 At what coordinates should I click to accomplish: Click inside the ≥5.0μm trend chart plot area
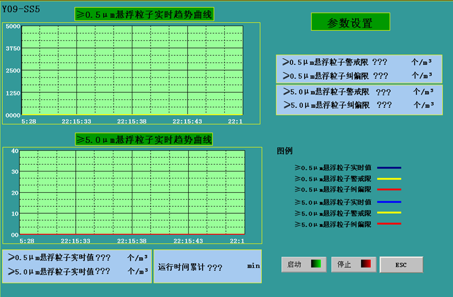pos(132,192)
